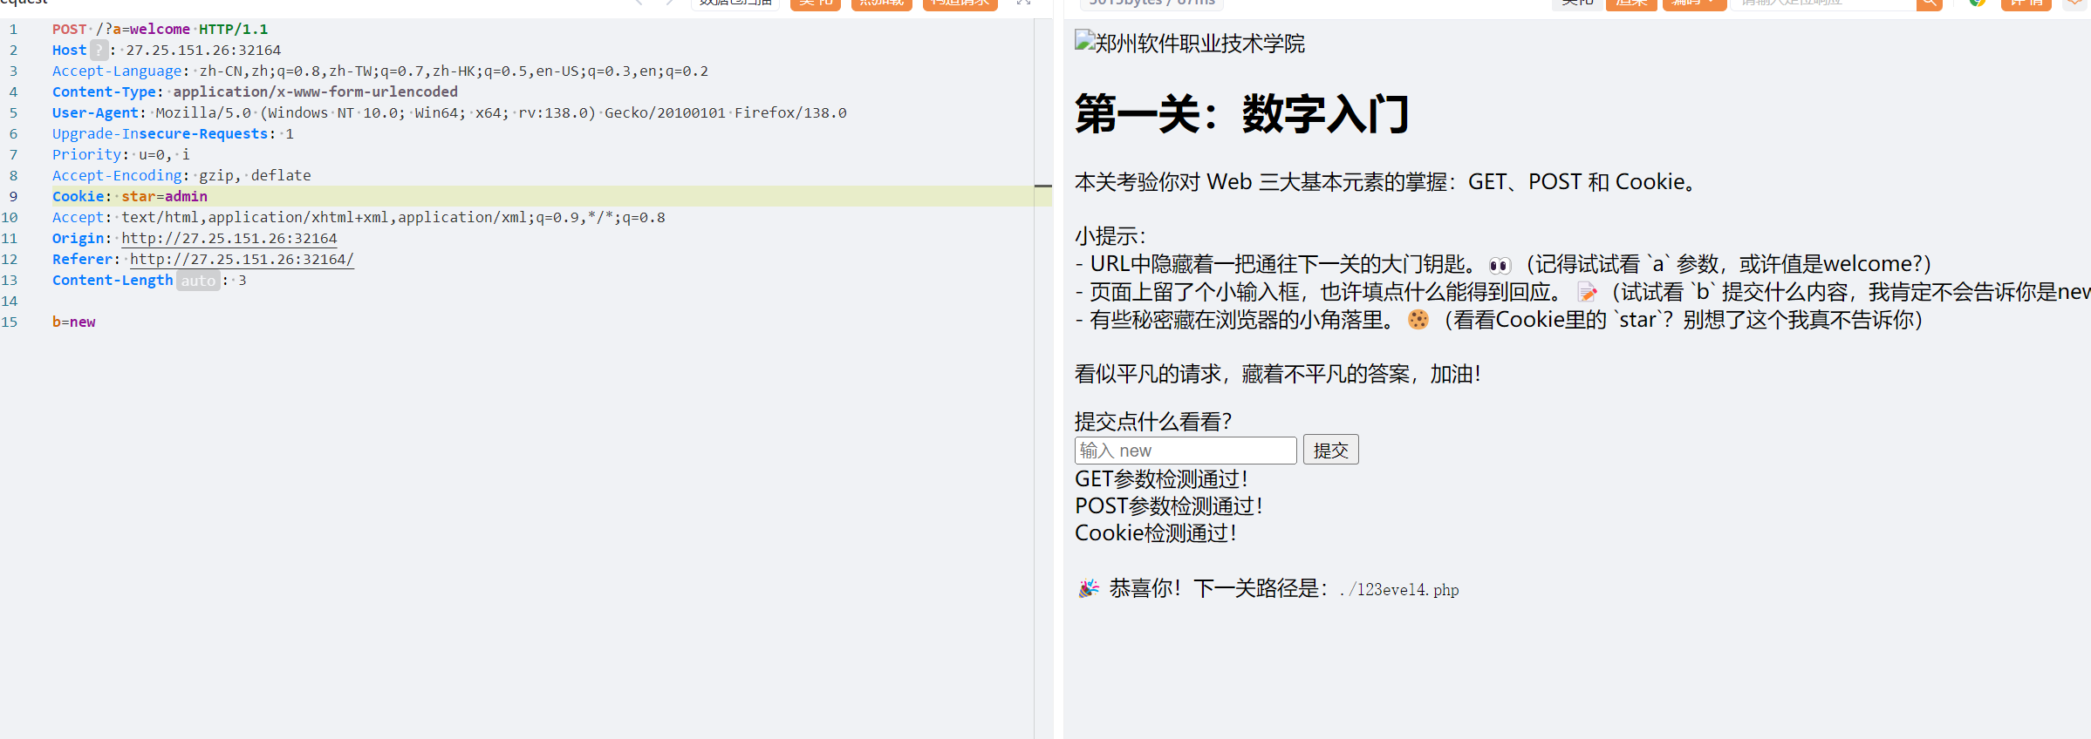2091x739 pixels.
Task: Focus the '输入 new' text field
Action: pyautogui.click(x=1186, y=451)
